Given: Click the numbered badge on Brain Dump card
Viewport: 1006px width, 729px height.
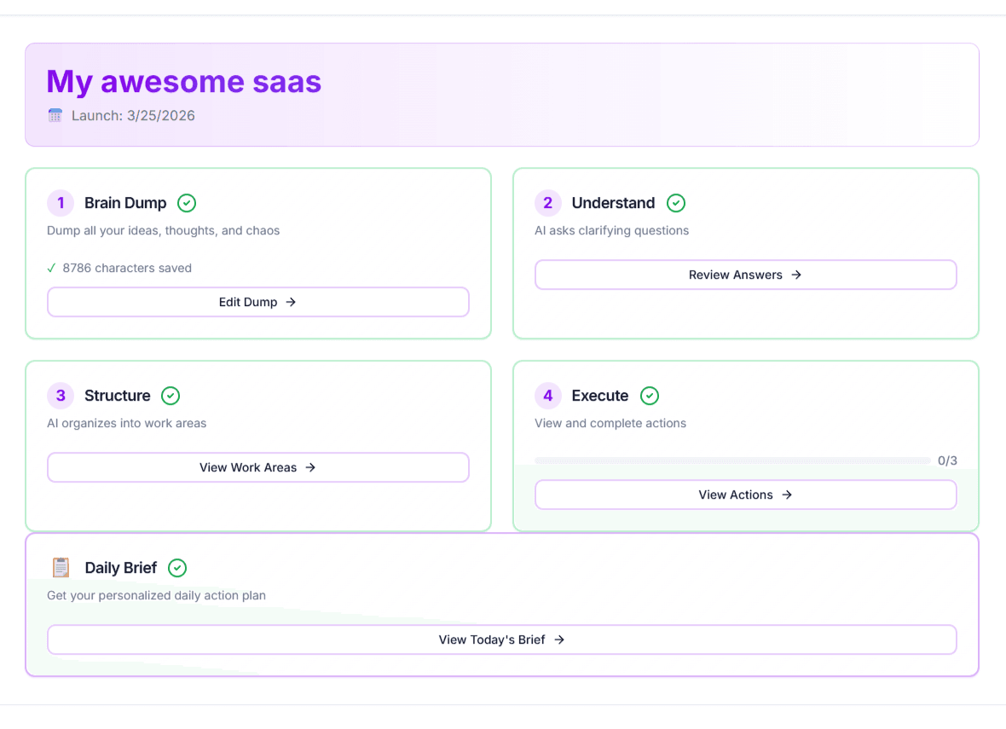Looking at the screenshot, I should coord(61,203).
